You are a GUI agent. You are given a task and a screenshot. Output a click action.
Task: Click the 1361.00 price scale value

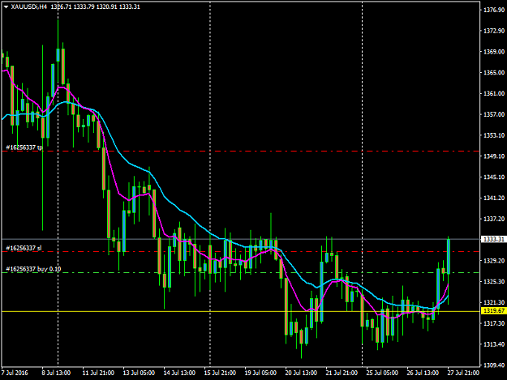tap(494, 94)
